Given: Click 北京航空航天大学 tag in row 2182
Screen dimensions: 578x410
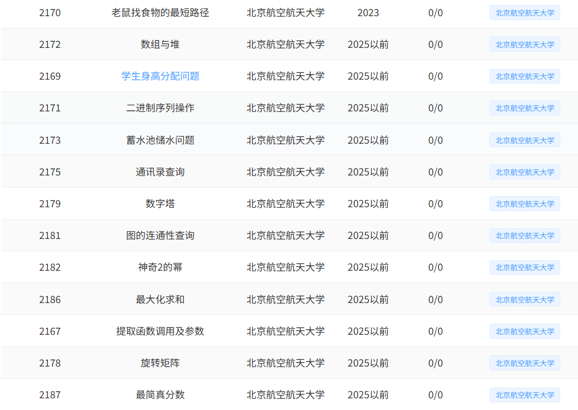Looking at the screenshot, I should [x=525, y=267].
